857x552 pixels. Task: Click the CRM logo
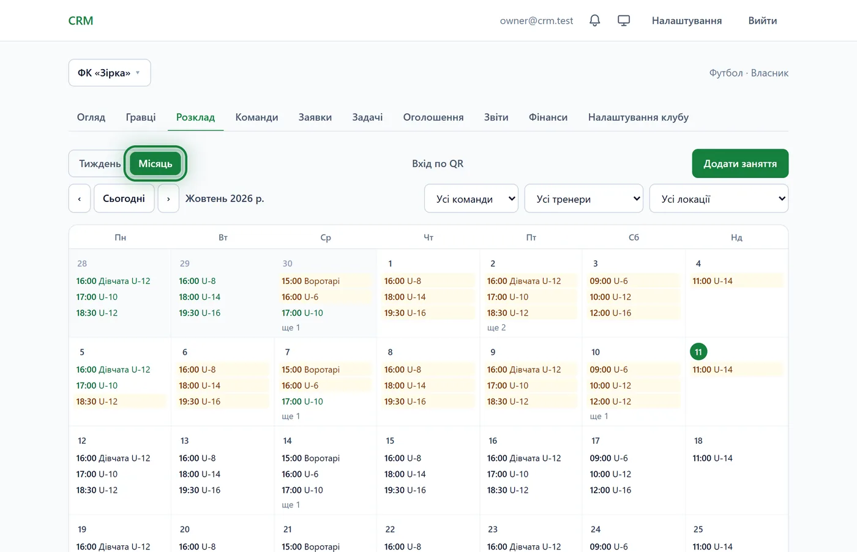81,21
